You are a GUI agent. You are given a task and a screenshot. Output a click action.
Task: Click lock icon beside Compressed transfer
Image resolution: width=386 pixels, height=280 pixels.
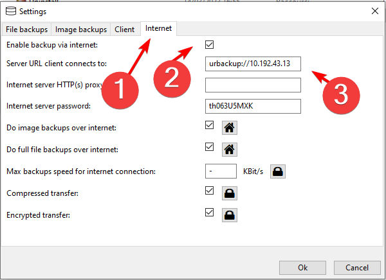228,193
